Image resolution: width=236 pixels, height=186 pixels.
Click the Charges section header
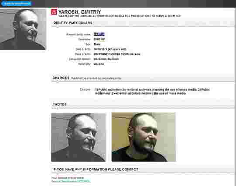(x=61, y=78)
